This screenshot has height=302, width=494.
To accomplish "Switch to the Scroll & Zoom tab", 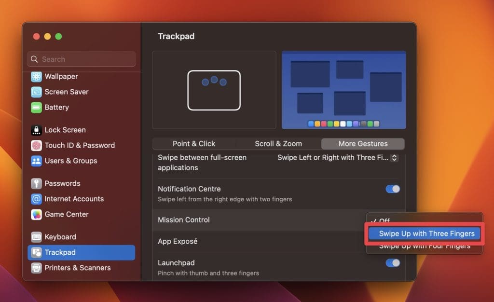I will (278, 144).
